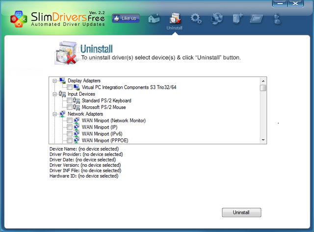Select the WAN Miniport (IP) row text
The width and height of the screenshot is (314, 232).
click(100, 127)
